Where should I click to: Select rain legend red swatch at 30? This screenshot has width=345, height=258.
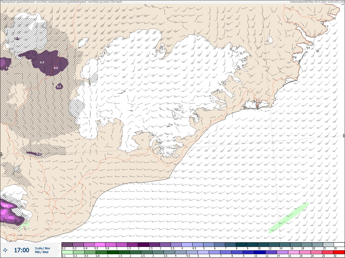tap(339, 252)
